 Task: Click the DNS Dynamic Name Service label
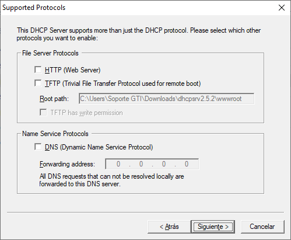(99, 147)
